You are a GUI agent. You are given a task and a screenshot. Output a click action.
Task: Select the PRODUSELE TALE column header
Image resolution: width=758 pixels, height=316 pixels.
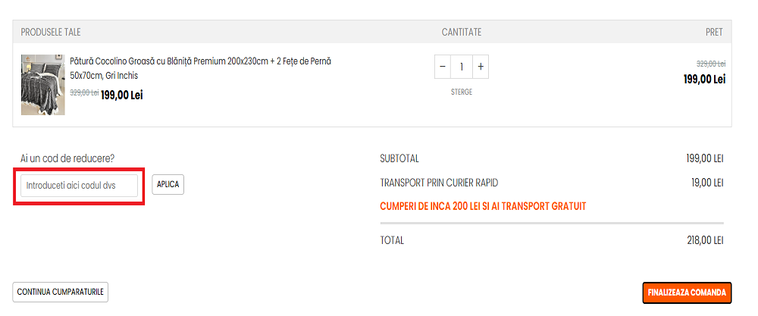pos(51,32)
